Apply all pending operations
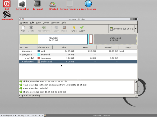Screen dimensions: 157x117 click(82, 28)
